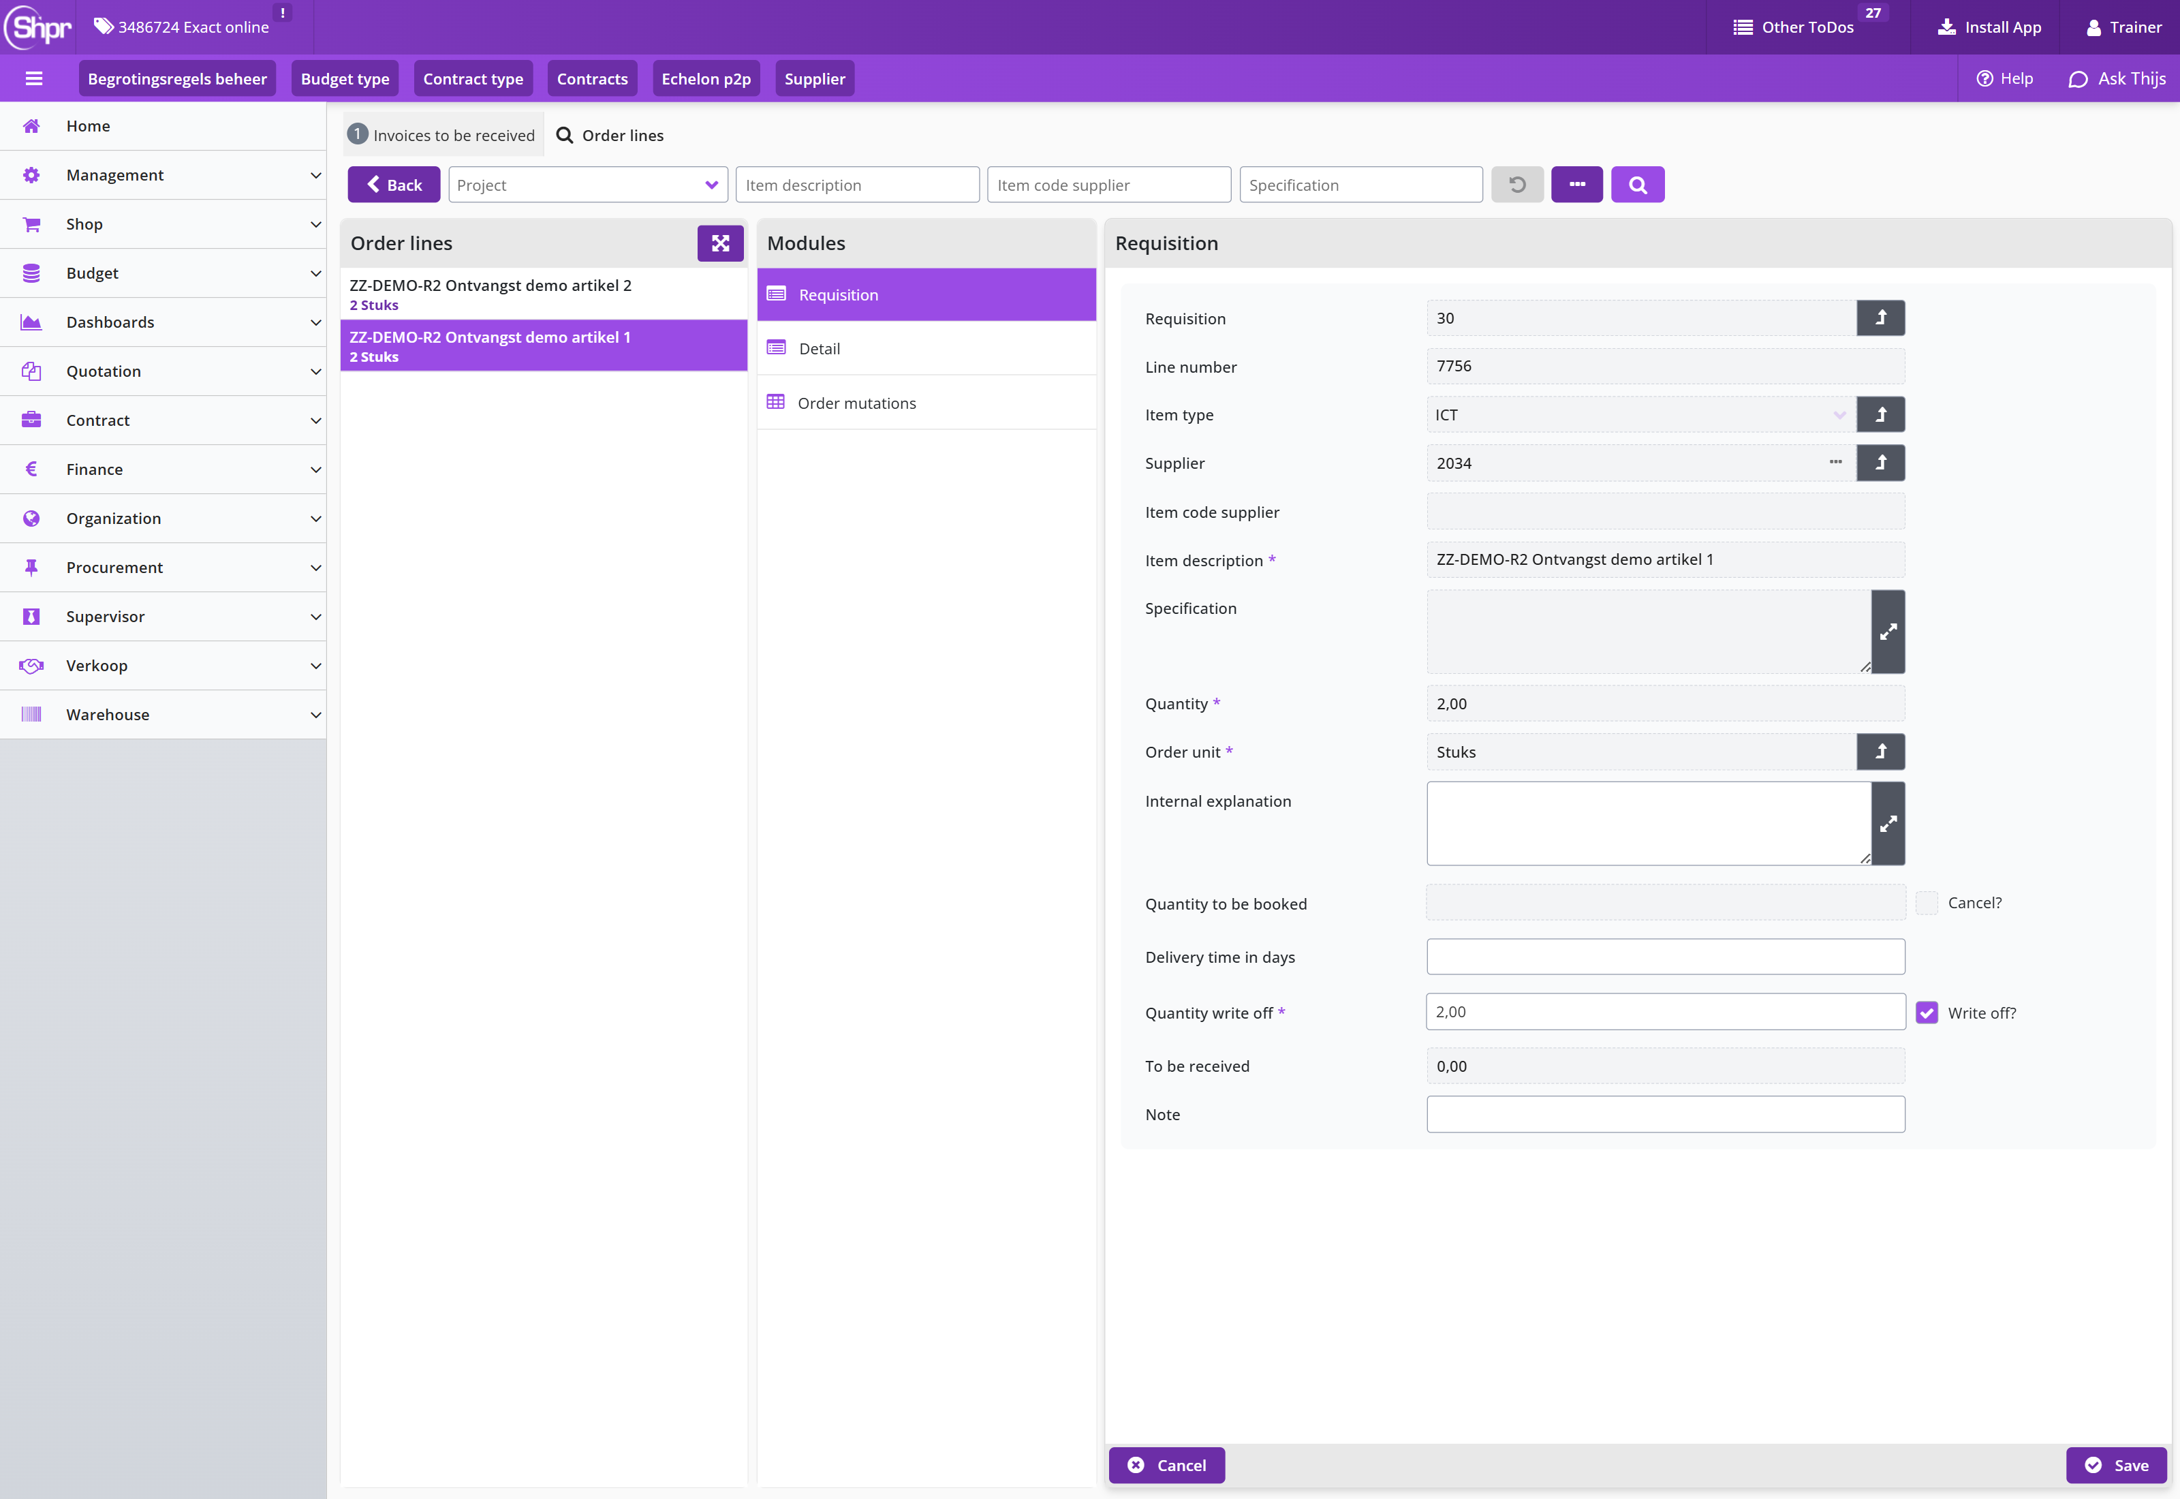Click the Note input field

tap(1666, 1115)
